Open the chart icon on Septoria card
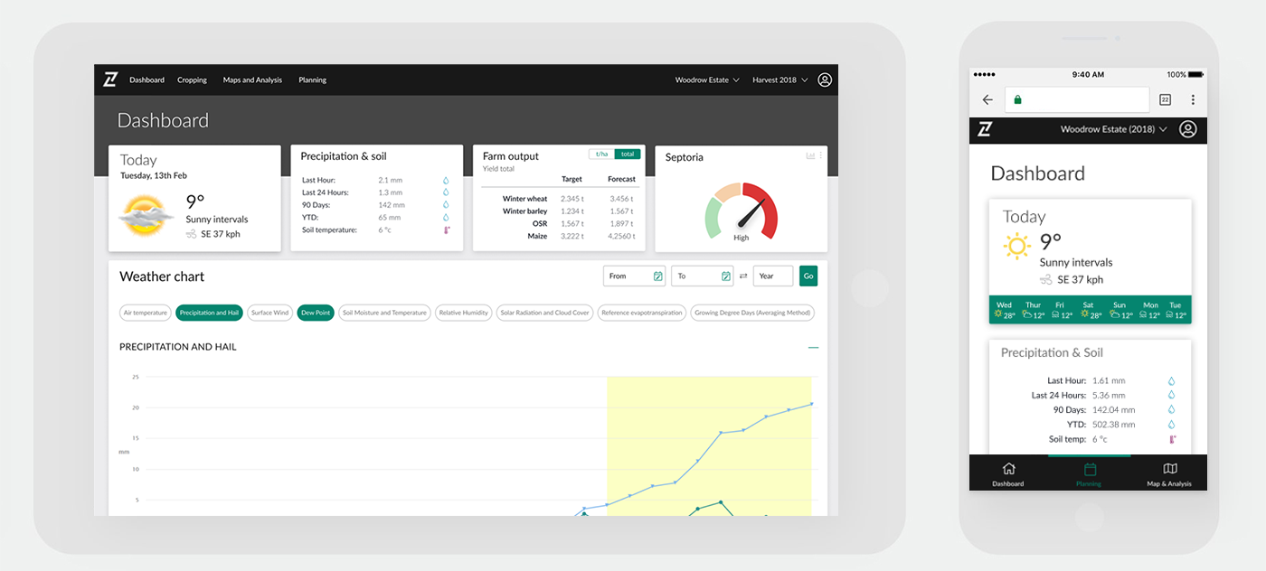1266x571 pixels. click(810, 156)
